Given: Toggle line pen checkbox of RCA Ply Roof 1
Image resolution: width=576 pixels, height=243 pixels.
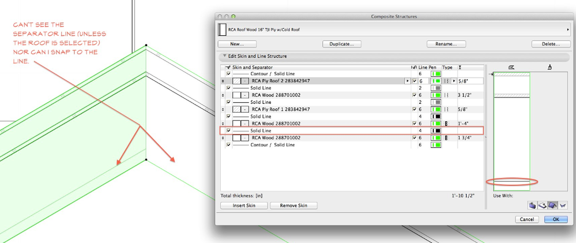Looking at the screenshot, I should pos(415,109).
